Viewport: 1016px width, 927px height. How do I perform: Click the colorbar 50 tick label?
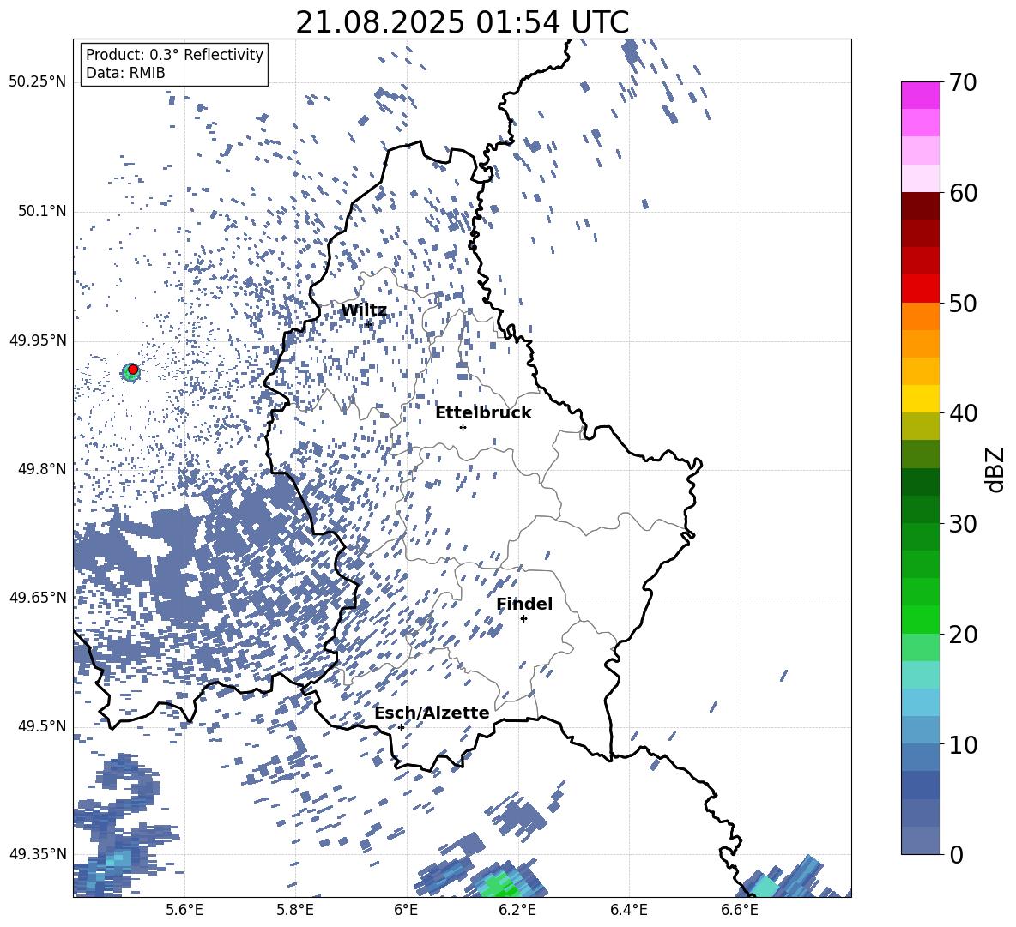(x=963, y=304)
